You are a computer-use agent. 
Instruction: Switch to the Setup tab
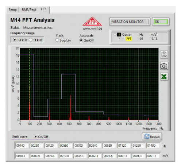pyautogui.click(x=12, y=9)
